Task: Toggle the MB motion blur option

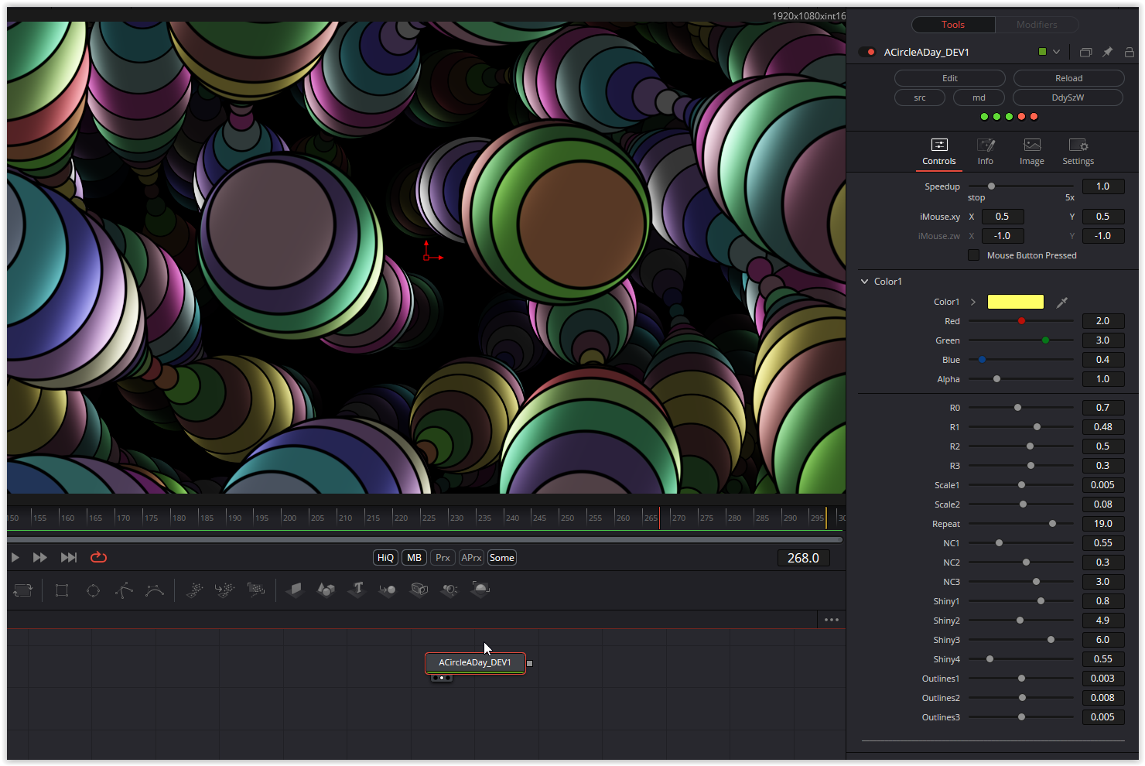Action: click(415, 558)
